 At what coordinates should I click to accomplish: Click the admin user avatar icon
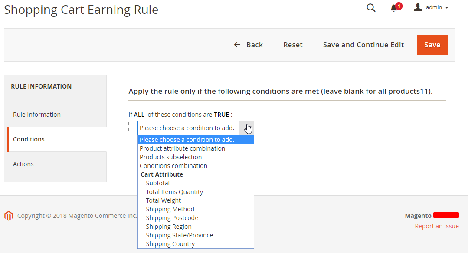(x=418, y=7)
